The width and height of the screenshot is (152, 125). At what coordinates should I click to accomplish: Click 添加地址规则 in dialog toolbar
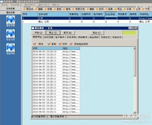point(78,44)
